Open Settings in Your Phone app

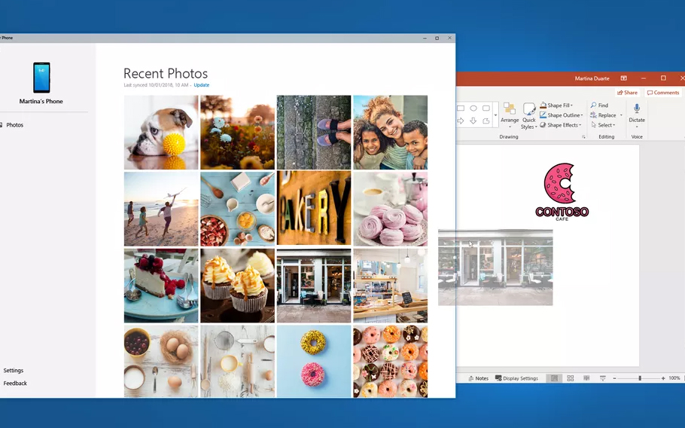[14, 371]
